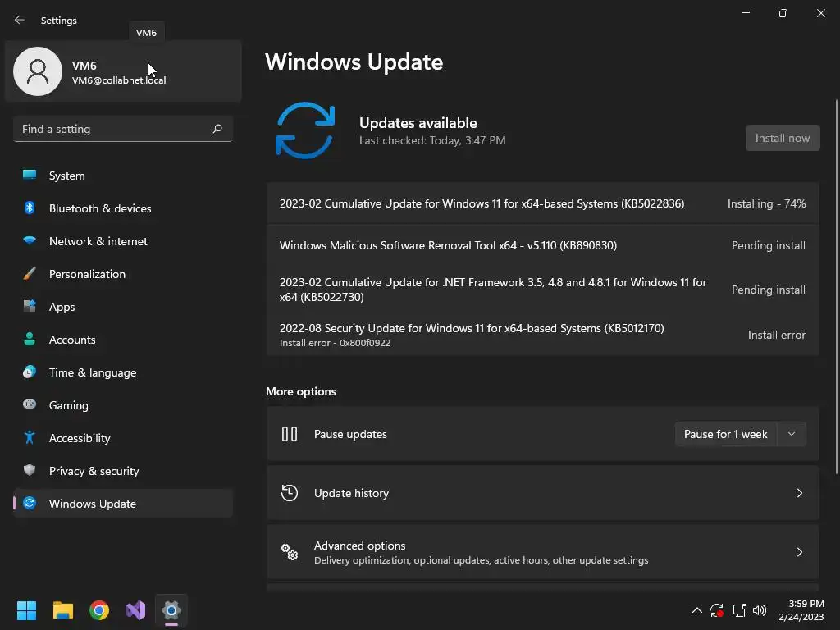Open Update history row

pyautogui.click(x=543, y=493)
